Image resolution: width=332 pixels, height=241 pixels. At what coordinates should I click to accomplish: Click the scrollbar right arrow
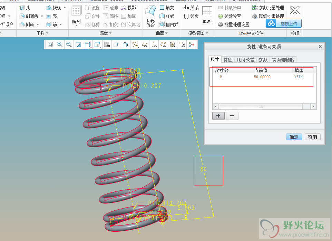313,107
